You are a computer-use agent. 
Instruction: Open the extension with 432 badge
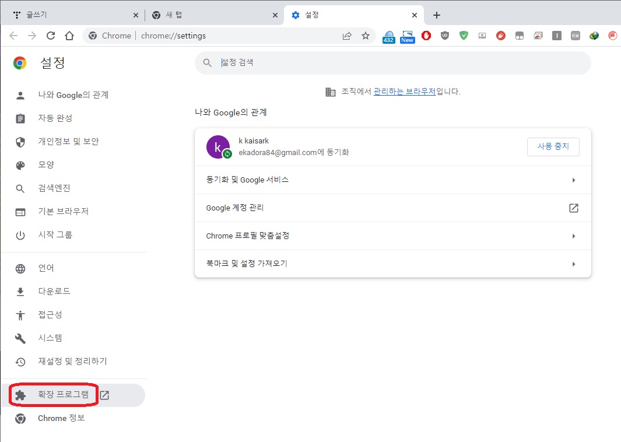point(388,37)
